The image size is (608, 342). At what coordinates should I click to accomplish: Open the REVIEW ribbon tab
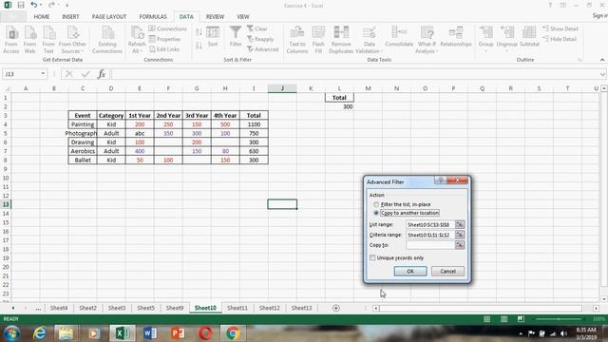point(215,17)
